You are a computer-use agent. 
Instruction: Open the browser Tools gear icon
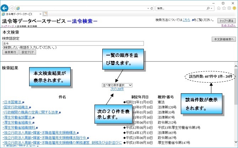229,8
